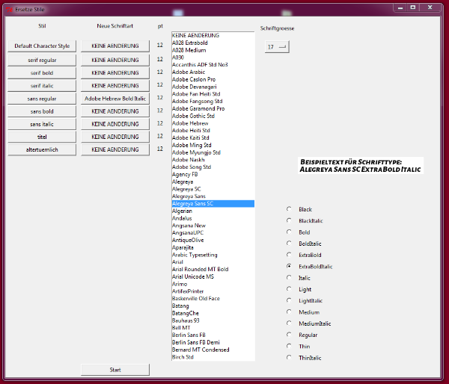The height and width of the screenshot is (384, 449).
Task: Click the Adobe Hebrew Bold Italic button
Action: (x=115, y=98)
